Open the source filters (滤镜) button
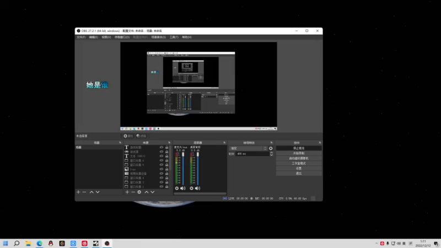The width and height of the screenshot is (441, 248). click(141, 136)
